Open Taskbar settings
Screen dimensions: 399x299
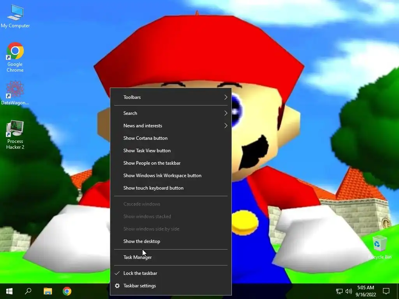click(x=171, y=285)
